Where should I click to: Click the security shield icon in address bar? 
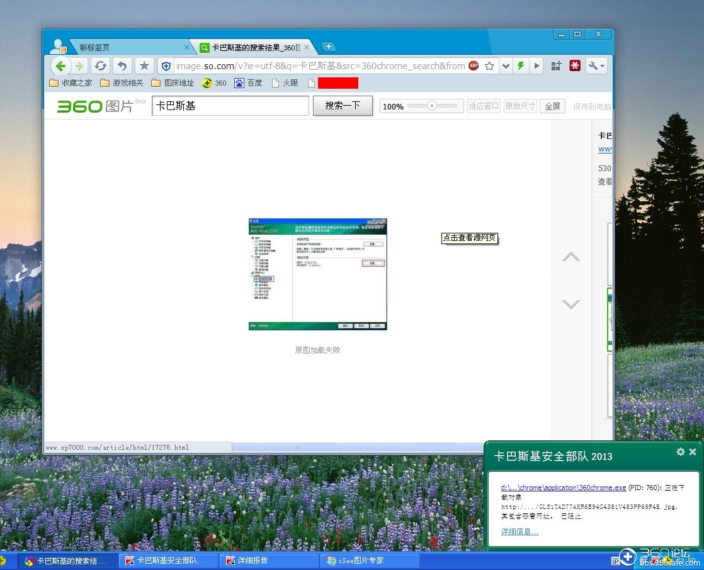pyautogui.click(x=166, y=66)
